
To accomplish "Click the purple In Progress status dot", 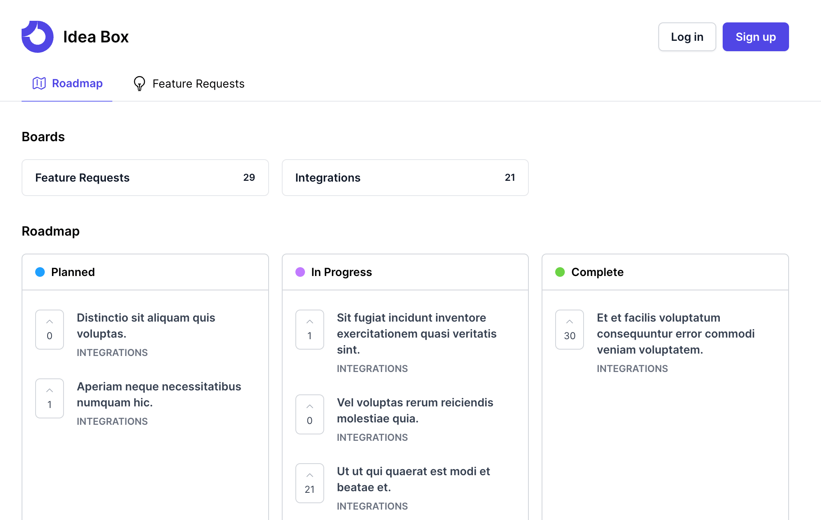I will pyautogui.click(x=300, y=272).
